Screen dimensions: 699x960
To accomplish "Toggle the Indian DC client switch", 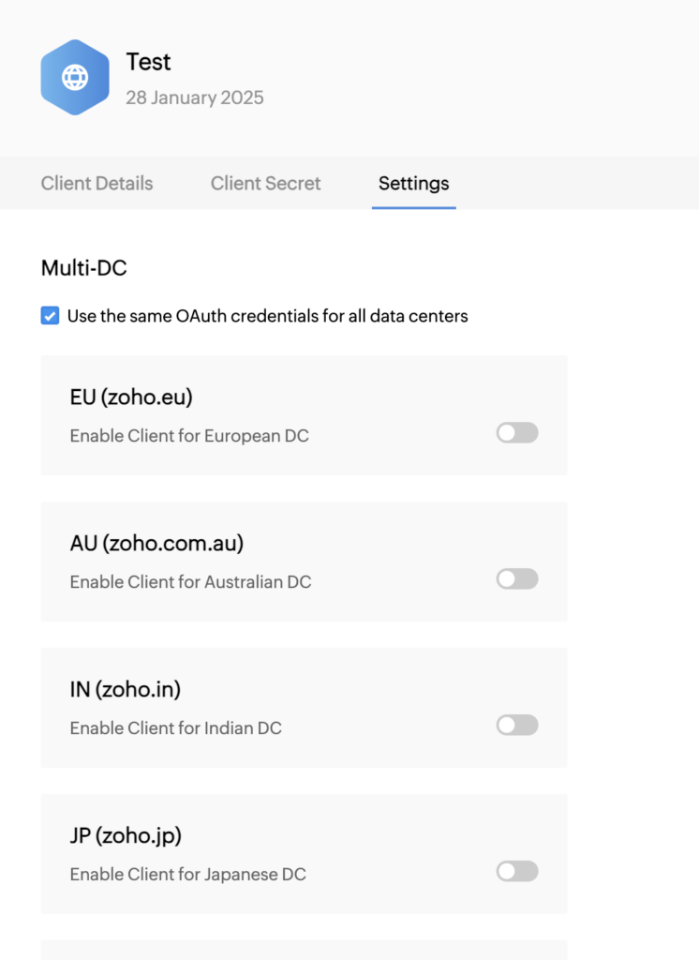I will 517,726.
